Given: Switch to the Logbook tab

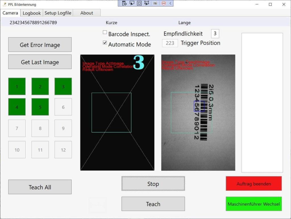Looking at the screenshot, I should (32, 13).
